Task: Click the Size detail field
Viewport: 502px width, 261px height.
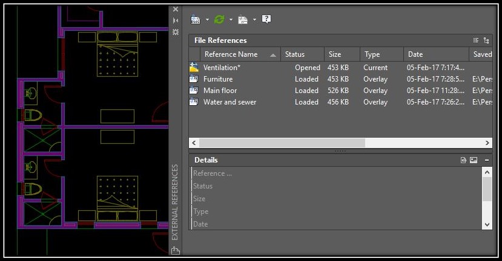Action: [337, 199]
